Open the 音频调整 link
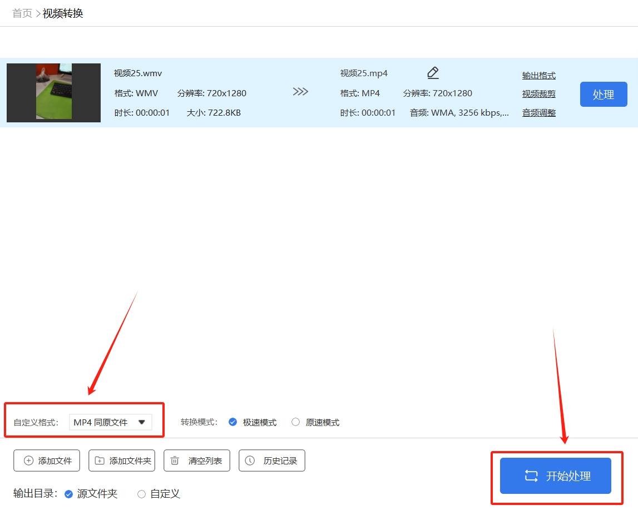The width and height of the screenshot is (638, 510). 538,113
